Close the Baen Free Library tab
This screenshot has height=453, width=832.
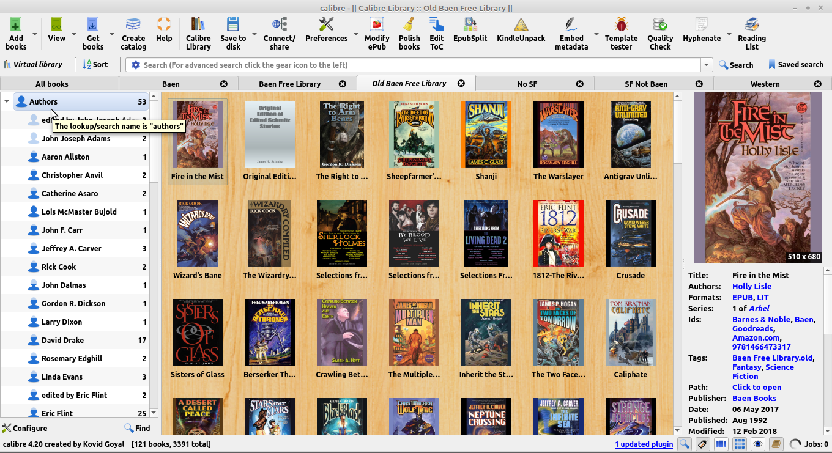pyautogui.click(x=343, y=84)
